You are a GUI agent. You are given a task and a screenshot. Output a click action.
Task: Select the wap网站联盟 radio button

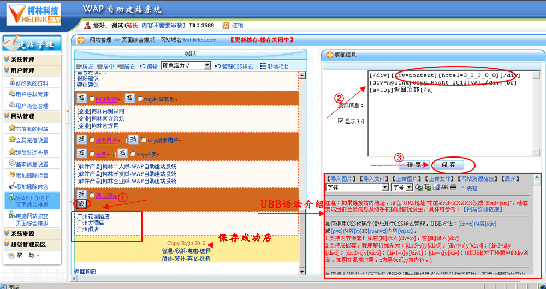[x=140, y=99]
